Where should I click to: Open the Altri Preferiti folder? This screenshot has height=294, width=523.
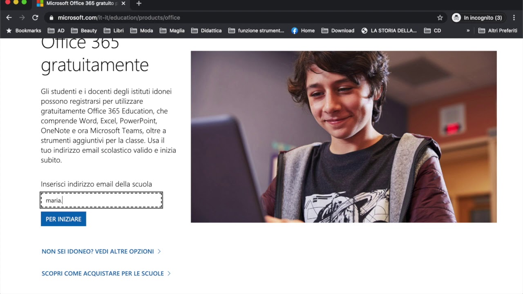click(x=498, y=31)
